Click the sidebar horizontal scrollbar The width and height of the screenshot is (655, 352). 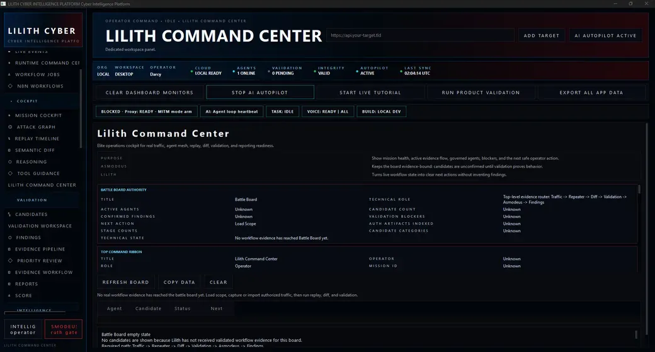pyautogui.click(x=35, y=312)
